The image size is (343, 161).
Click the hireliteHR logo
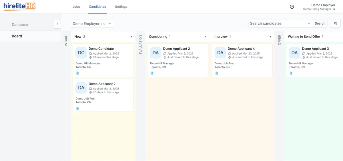[19, 7]
